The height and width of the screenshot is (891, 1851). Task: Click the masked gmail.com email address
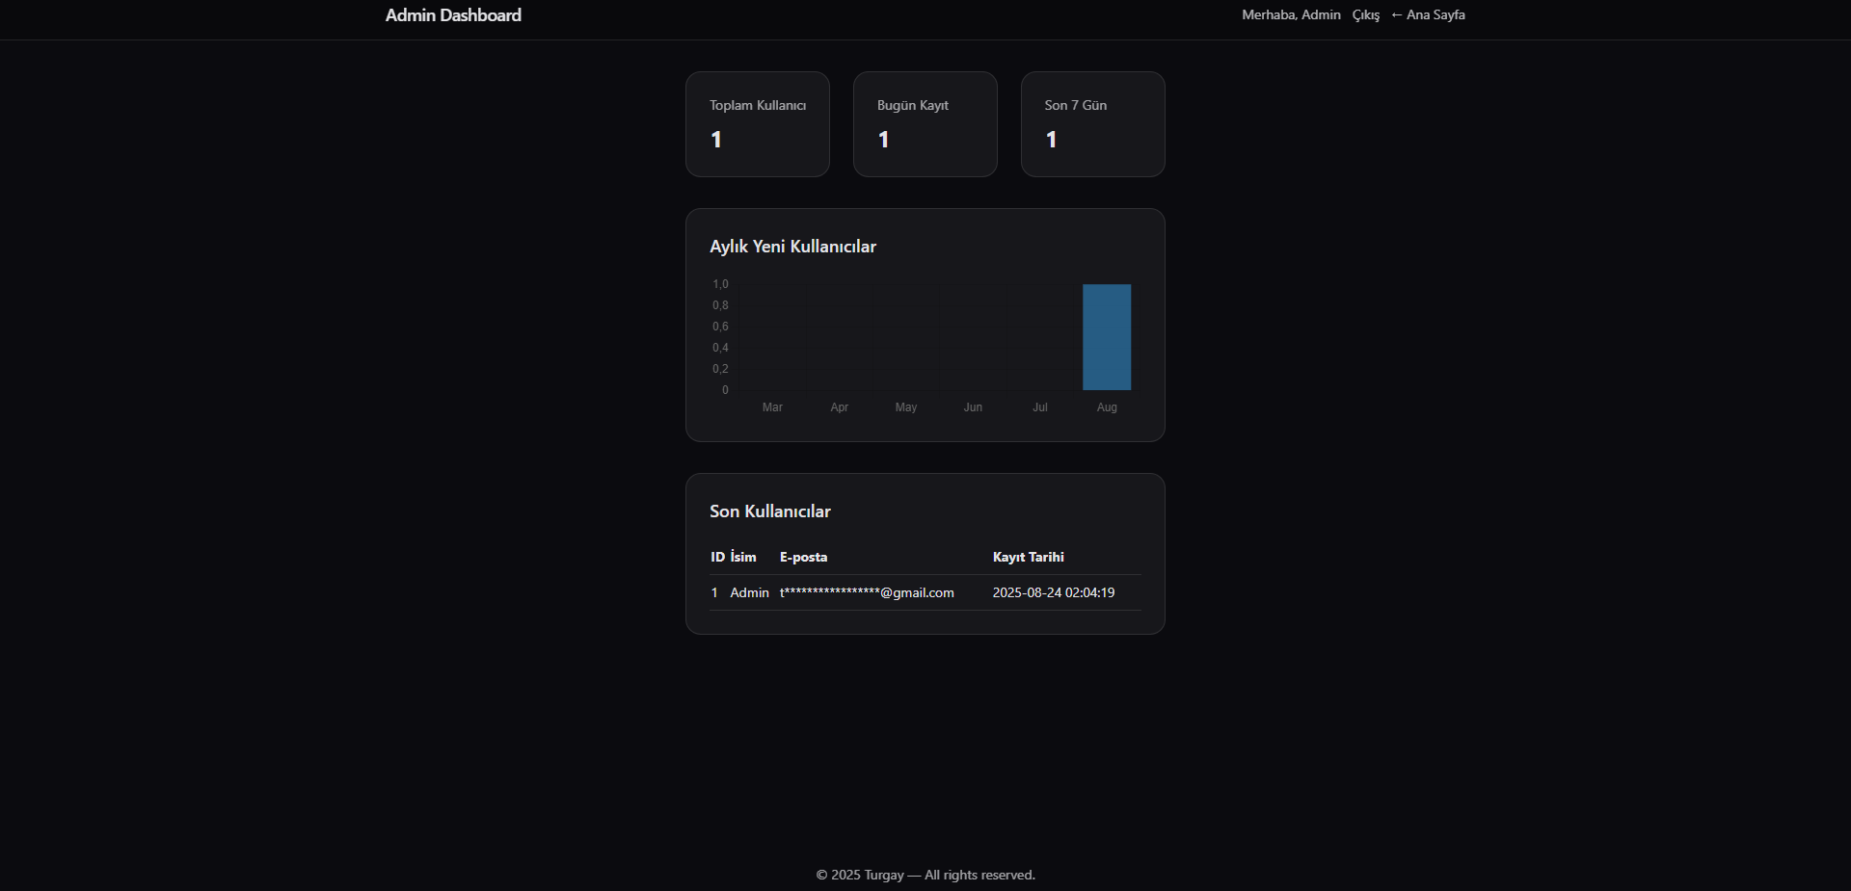(867, 593)
